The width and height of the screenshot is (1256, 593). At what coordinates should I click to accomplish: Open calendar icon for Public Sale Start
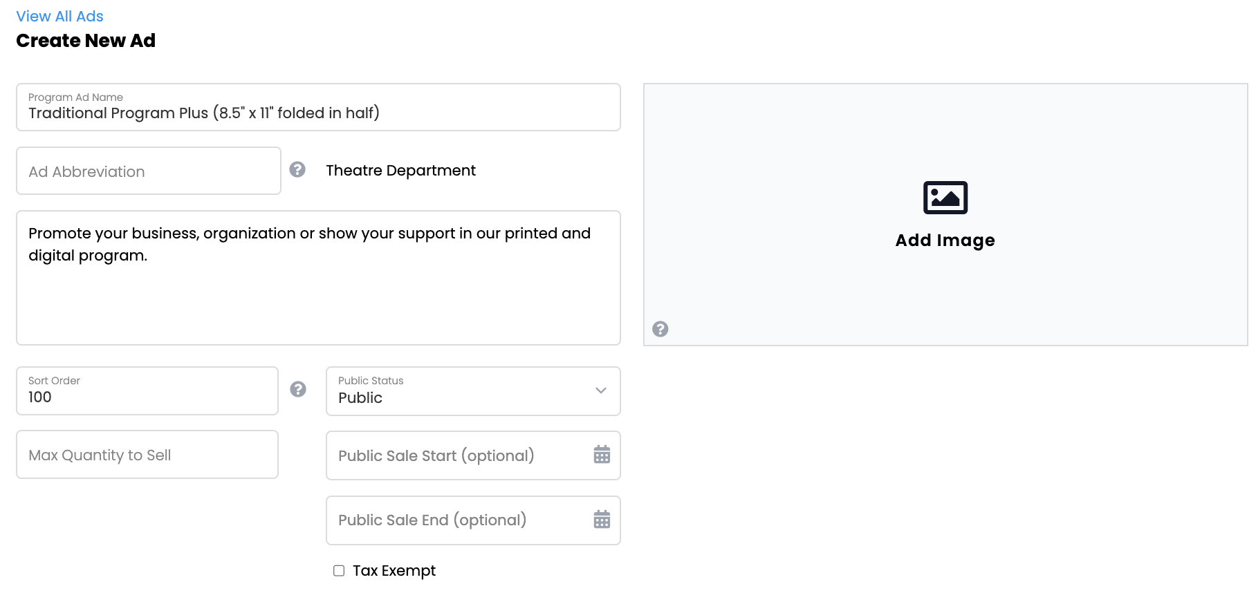click(x=602, y=455)
